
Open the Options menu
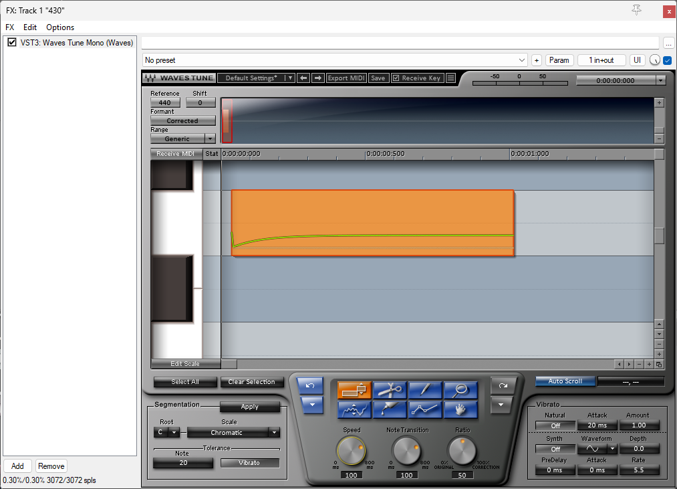[60, 27]
